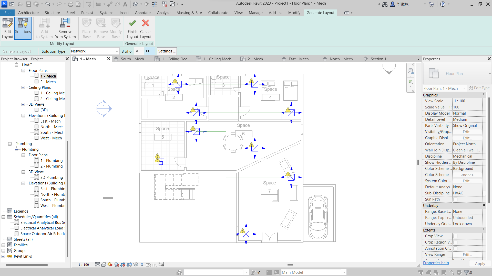Open the Properties help link
This screenshot has width=492, height=276.
tap(436, 263)
